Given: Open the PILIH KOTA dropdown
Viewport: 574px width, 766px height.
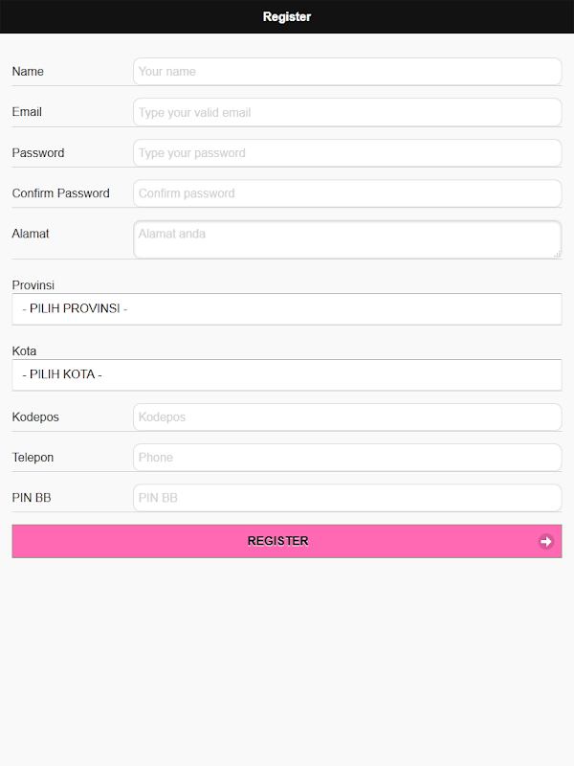Looking at the screenshot, I should (x=286, y=374).
